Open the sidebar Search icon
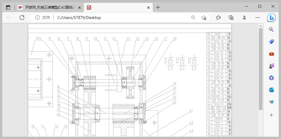The width and height of the screenshot is (281, 139). coord(271,30)
